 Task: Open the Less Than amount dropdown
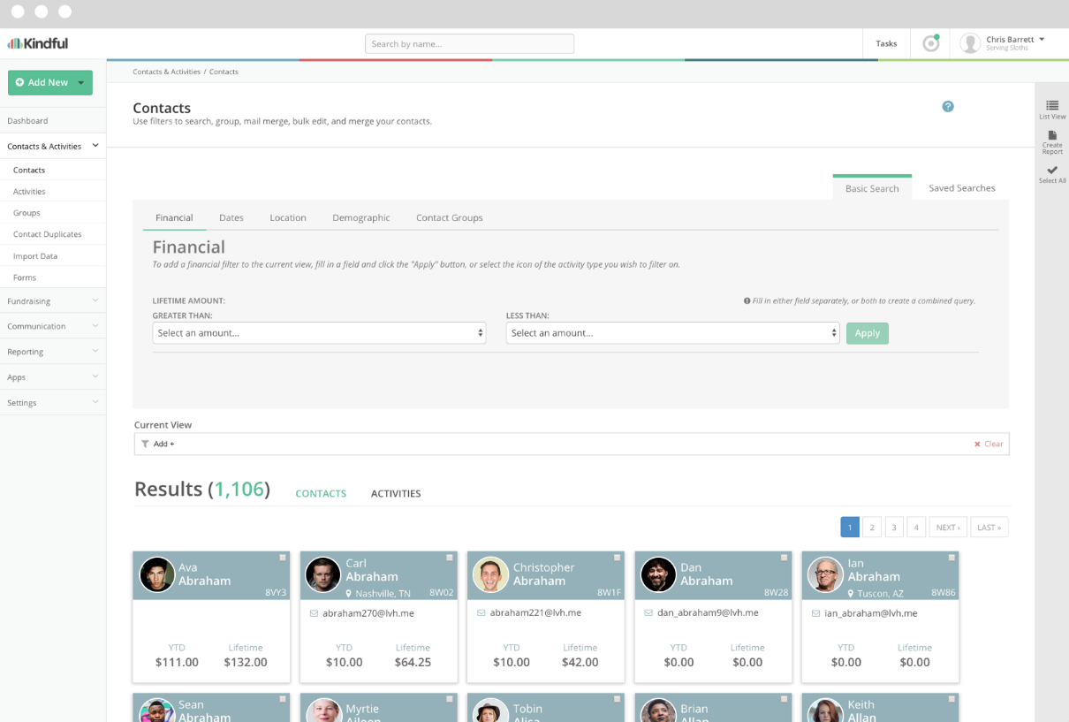tap(672, 333)
